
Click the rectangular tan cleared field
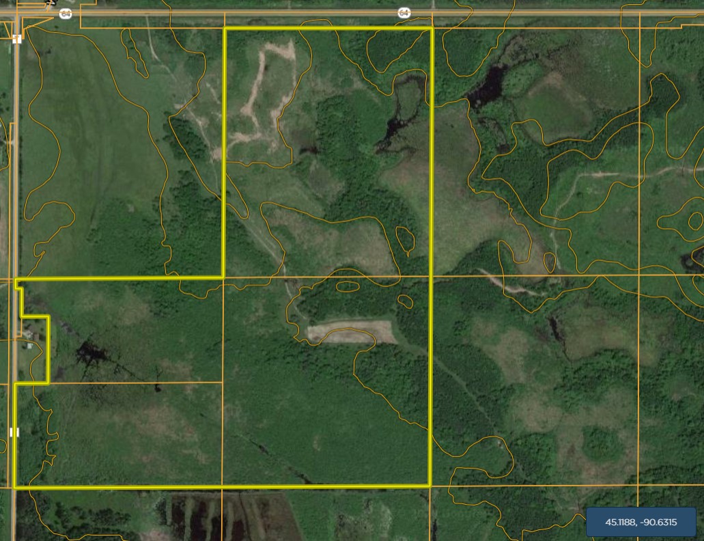click(x=352, y=333)
